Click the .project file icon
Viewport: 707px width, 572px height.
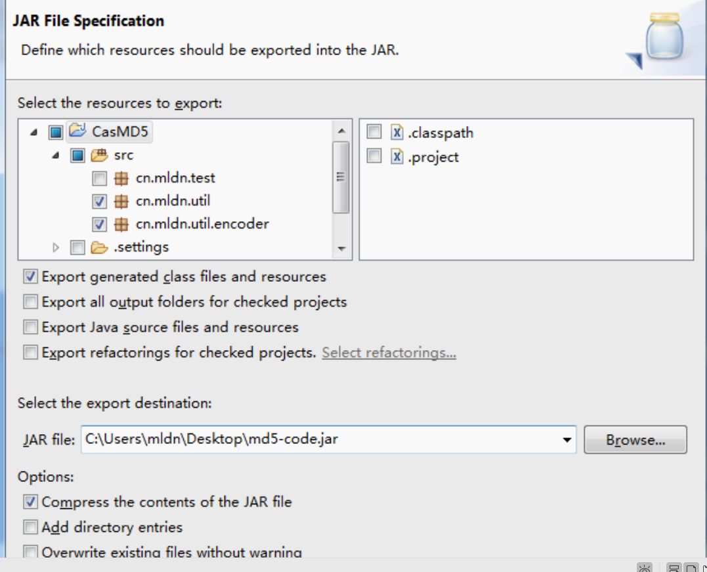pos(396,157)
